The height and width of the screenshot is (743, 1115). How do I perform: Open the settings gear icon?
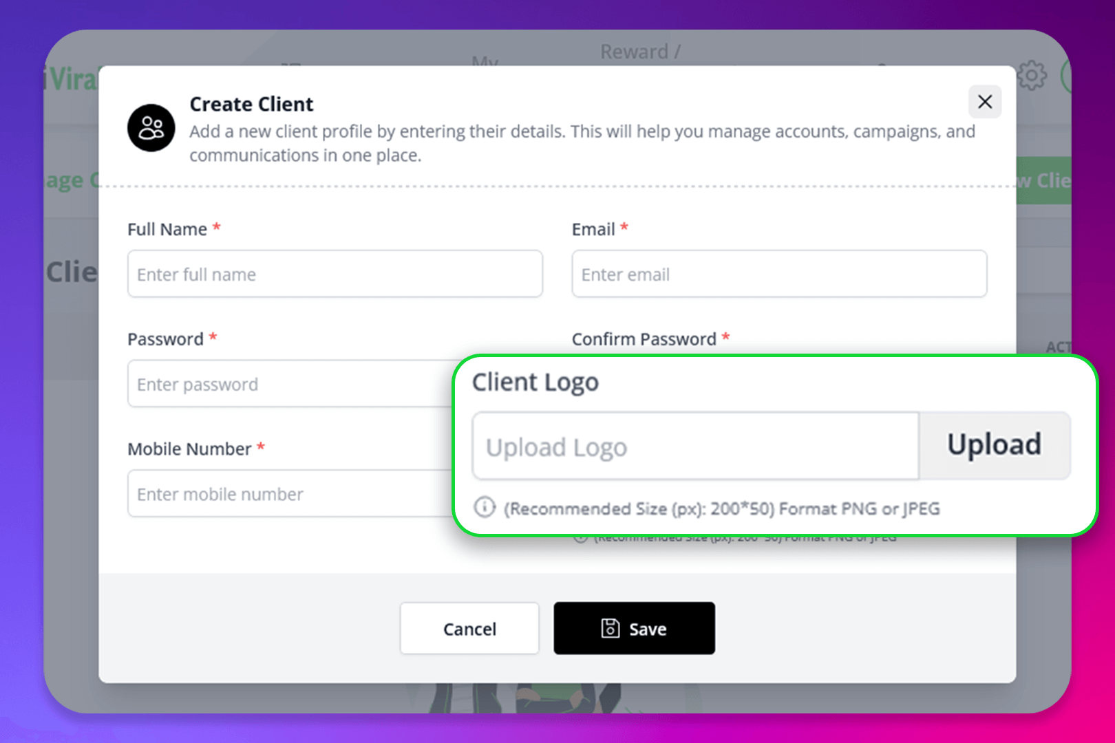1032,75
